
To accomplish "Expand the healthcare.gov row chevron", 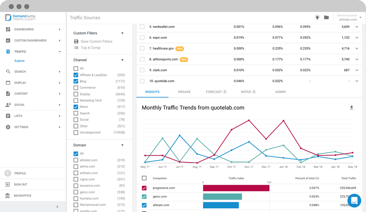I will tap(356, 49).
